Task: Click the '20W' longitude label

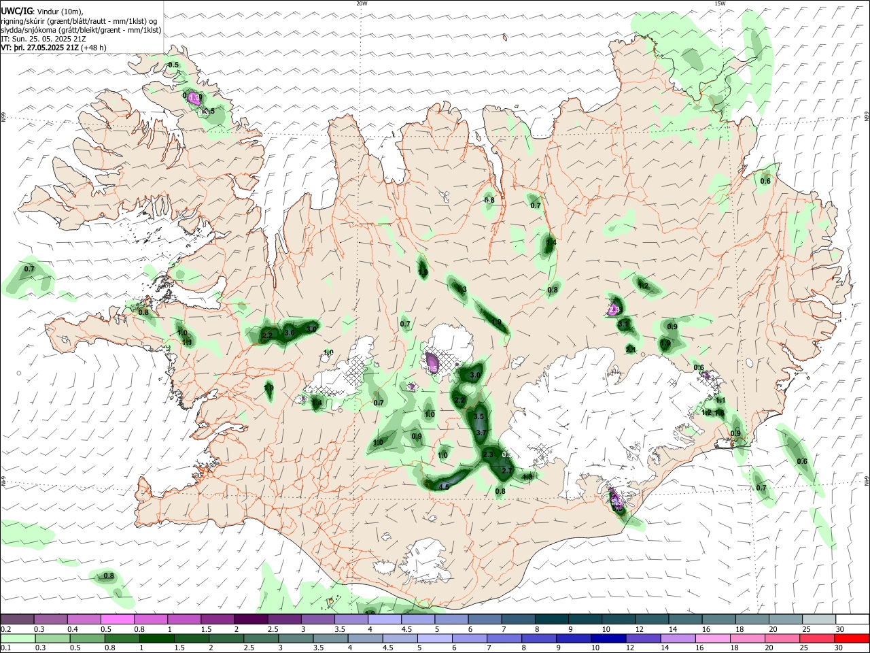Action: pyautogui.click(x=362, y=3)
